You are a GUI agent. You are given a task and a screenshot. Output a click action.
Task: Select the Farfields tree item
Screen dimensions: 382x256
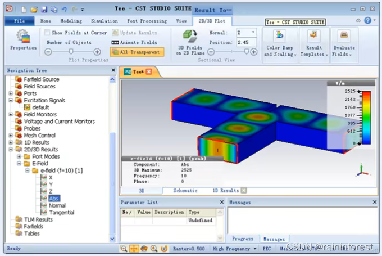(33, 227)
